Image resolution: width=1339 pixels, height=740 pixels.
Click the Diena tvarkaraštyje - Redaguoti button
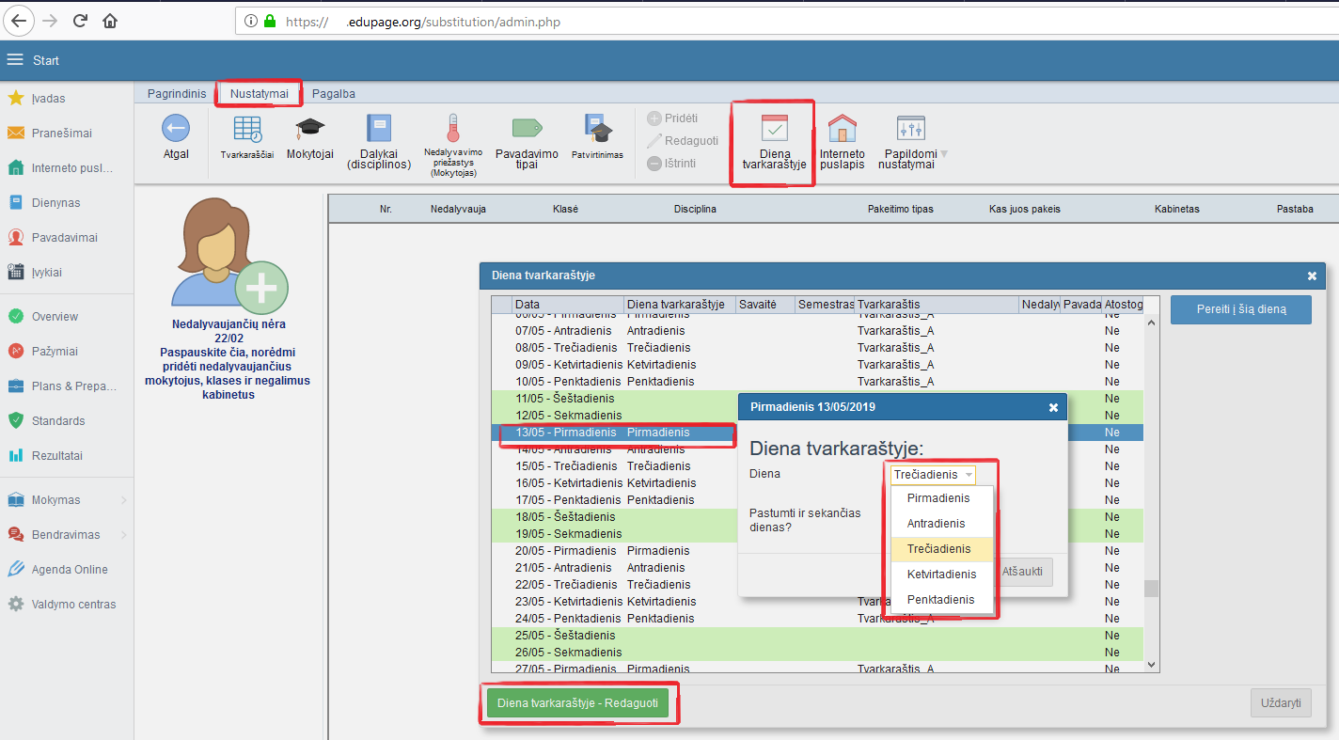[x=578, y=703]
